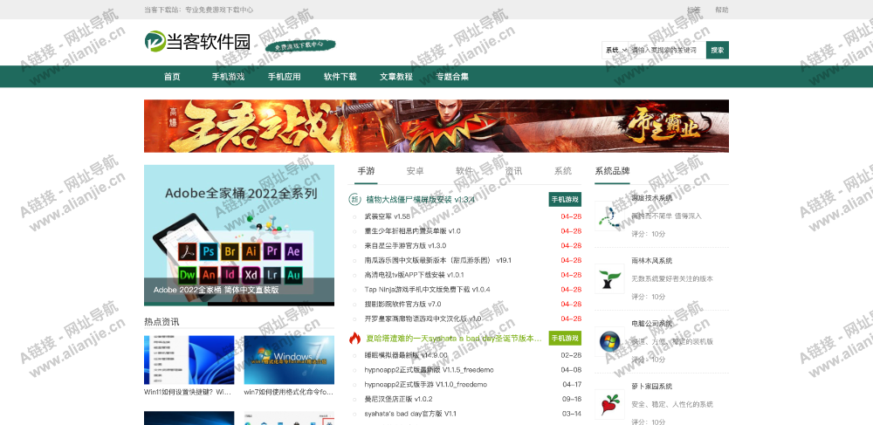Viewport: 873px width, 425px height.
Task: Open 夏哈塔遭难的一天 syahata headline
Action: pyautogui.click(x=454, y=338)
